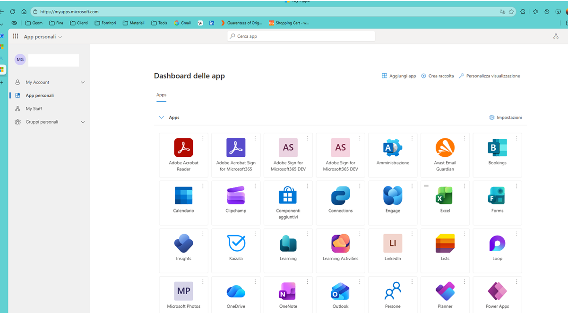Open the Guarantees of Origin bookmark
568x313 pixels.
click(x=241, y=23)
